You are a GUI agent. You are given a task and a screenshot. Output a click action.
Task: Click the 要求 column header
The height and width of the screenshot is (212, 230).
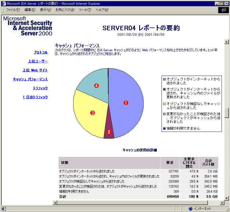170,163
